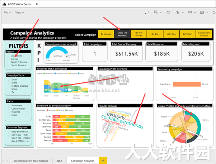Click the next page tabs arrow
The height and width of the screenshot is (164, 216).
click(x=8, y=160)
